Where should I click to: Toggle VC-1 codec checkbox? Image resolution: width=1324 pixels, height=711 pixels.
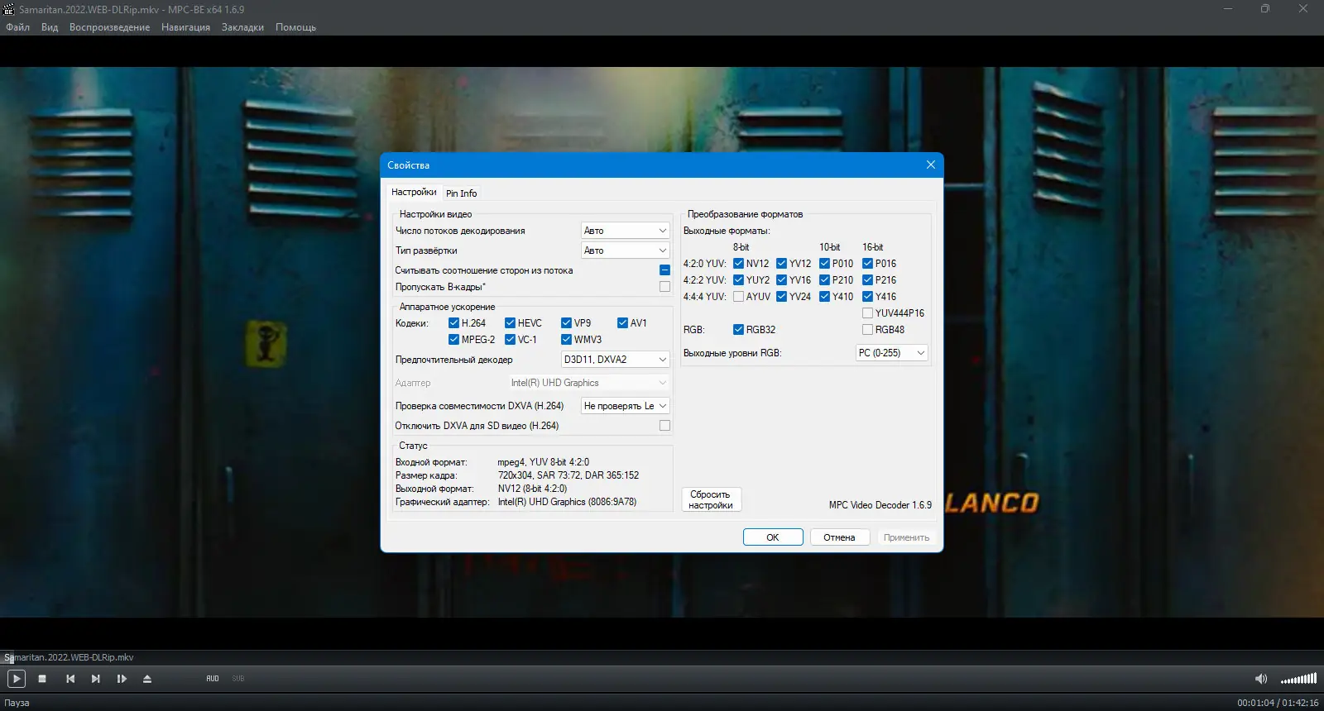point(510,340)
